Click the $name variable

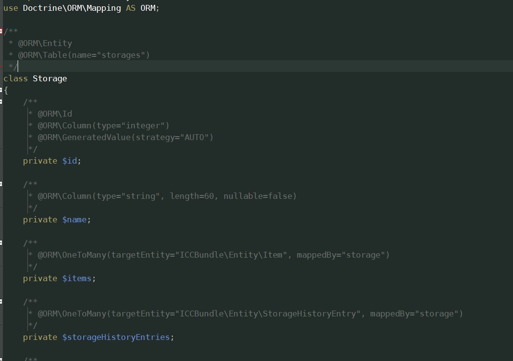click(74, 219)
